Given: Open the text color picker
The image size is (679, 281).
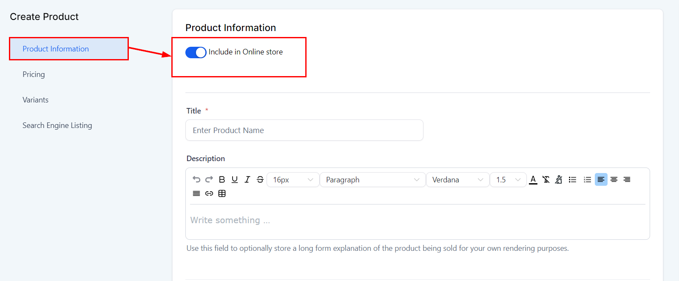Looking at the screenshot, I should pos(533,179).
